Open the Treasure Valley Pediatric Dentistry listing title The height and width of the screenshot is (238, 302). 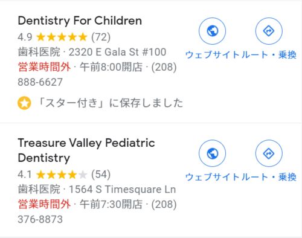pyautogui.click(x=86, y=150)
